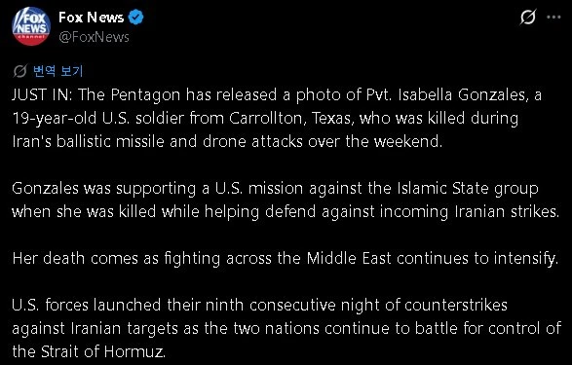Click the blue verified badge
The image size is (572, 365).
136,18
